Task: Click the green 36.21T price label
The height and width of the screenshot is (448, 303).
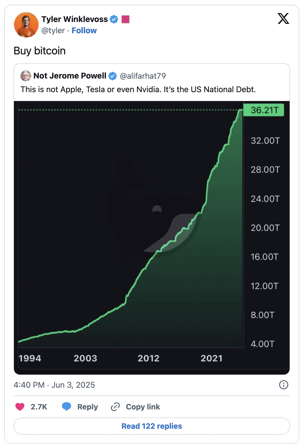Action: [264, 110]
